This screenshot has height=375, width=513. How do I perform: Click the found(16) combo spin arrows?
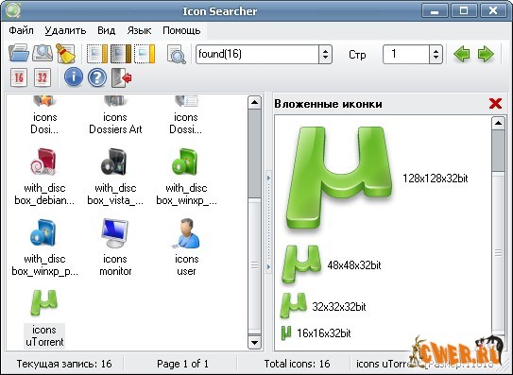coord(325,55)
